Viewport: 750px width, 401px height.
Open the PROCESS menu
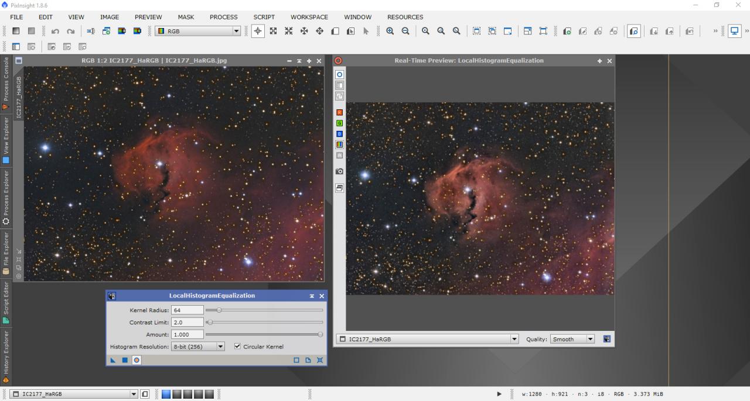click(223, 17)
